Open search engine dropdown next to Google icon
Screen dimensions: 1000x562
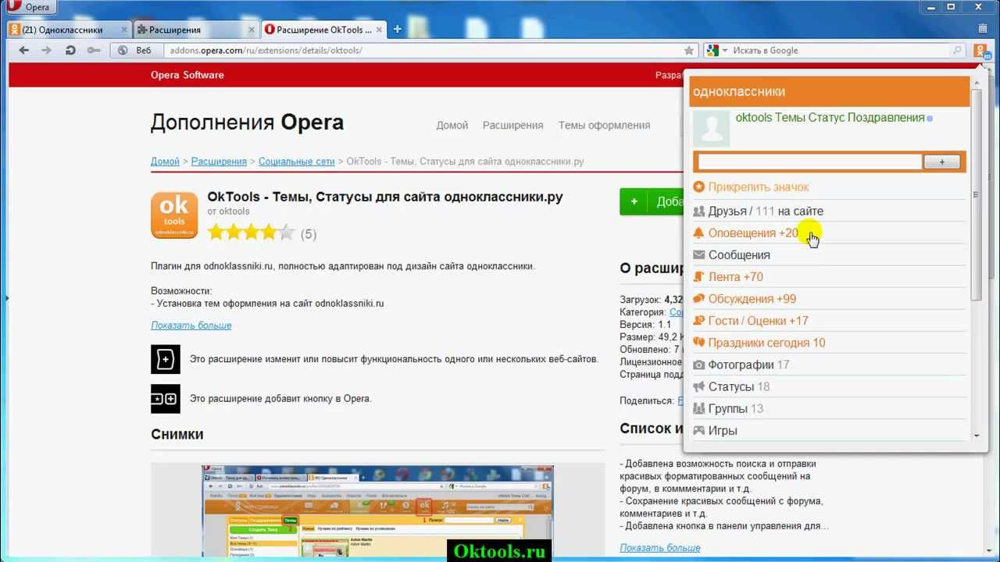[725, 51]
